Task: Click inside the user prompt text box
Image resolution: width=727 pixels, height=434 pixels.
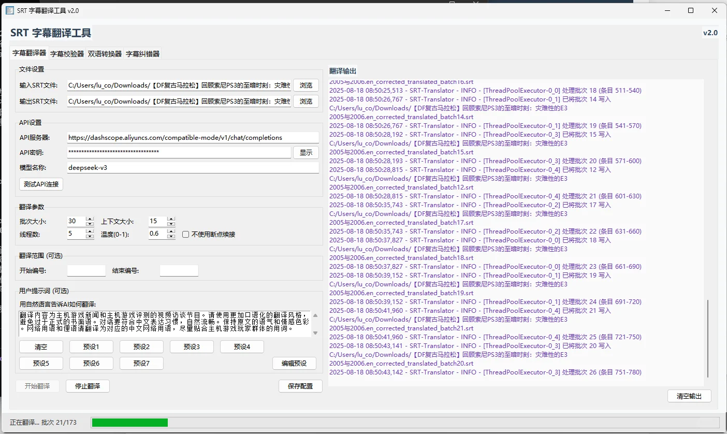Action: point(165,324)
